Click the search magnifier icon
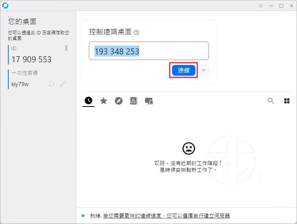297x224 pixels. point(271,100)
